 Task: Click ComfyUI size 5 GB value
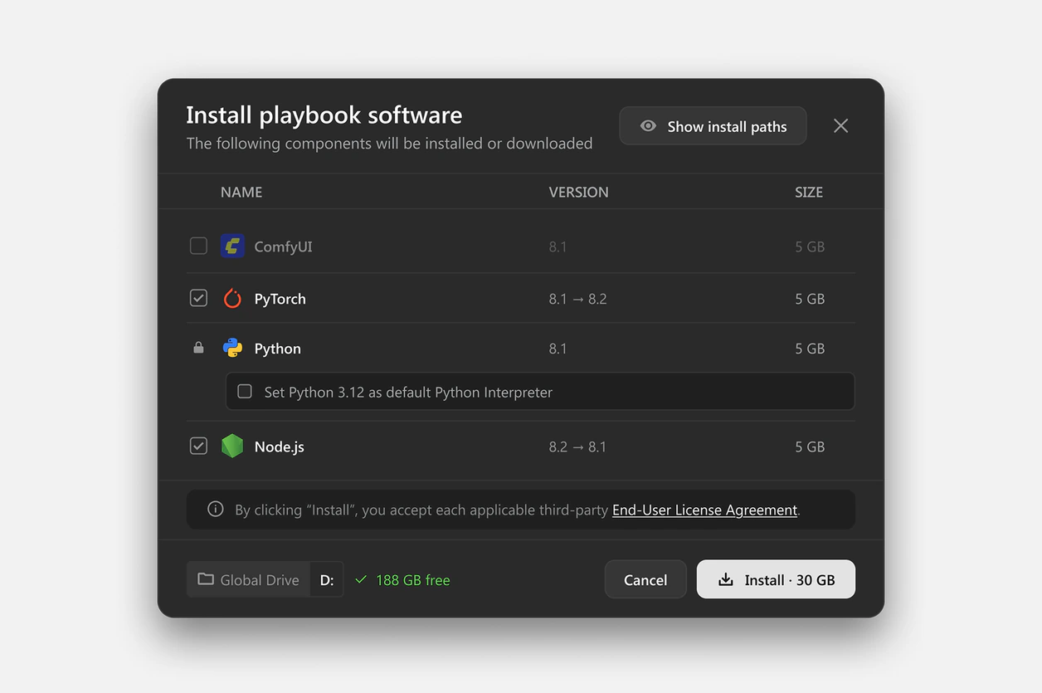810,246
